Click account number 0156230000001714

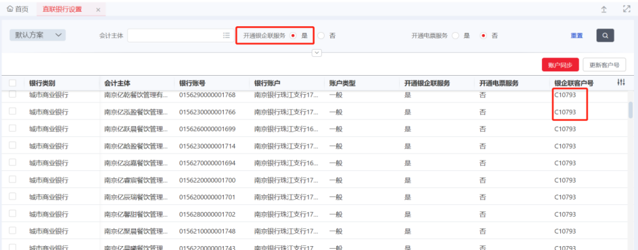pyautogui.click(x=207, y=146)
